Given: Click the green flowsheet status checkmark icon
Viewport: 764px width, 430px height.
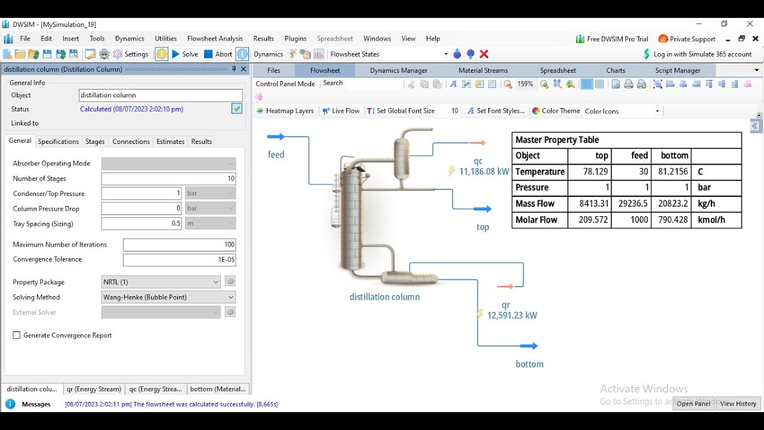Looking at the screenshot, I should coord(237,109).
